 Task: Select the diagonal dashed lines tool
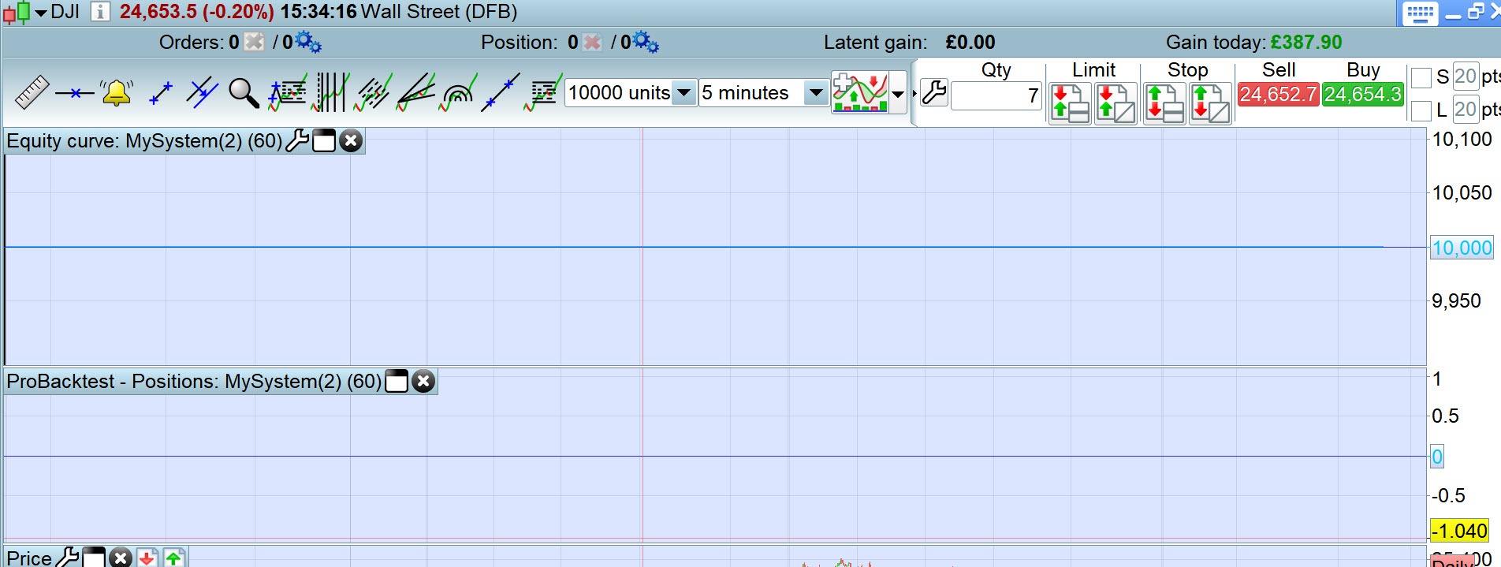pos(373,93)
